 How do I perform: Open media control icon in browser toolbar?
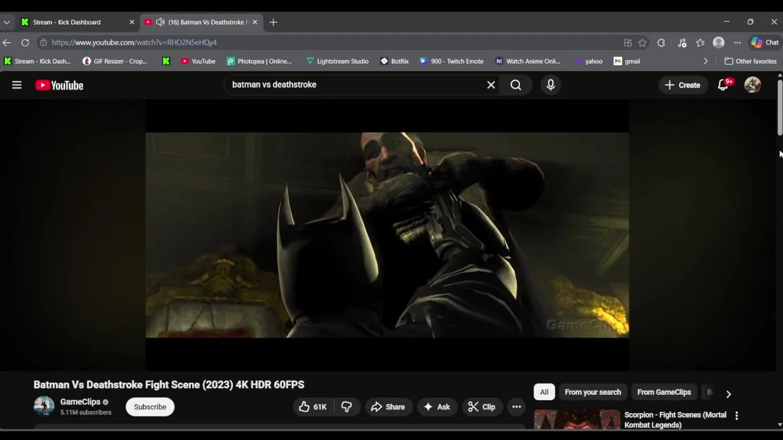[x=682, y=43]
